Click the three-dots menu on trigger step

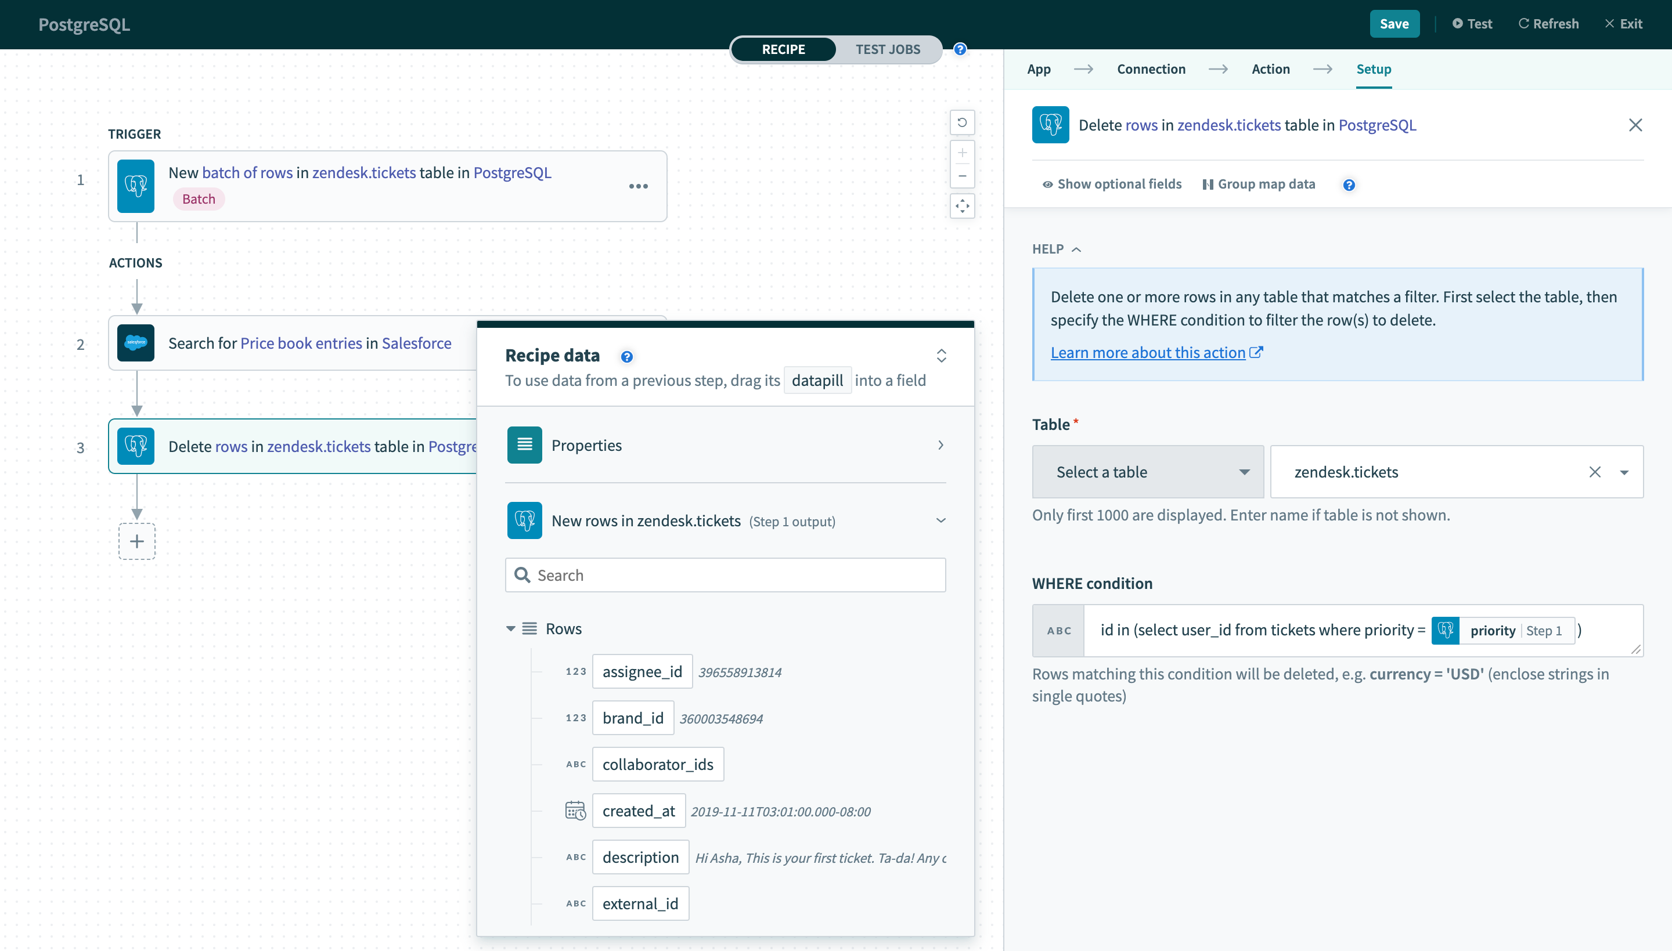(637, 186)
